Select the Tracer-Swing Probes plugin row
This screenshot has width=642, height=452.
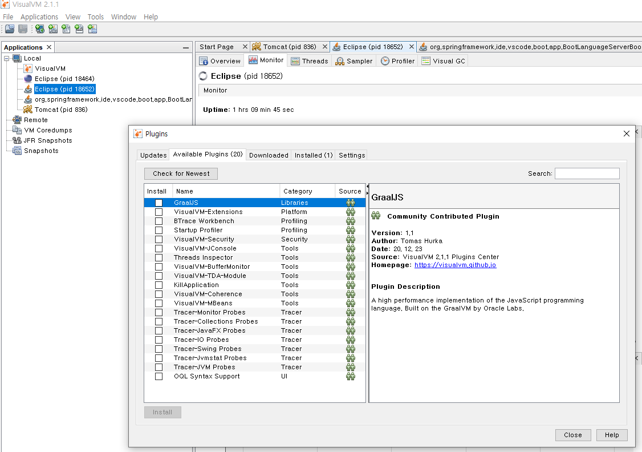pyautogui.click(x=255, y=349)
